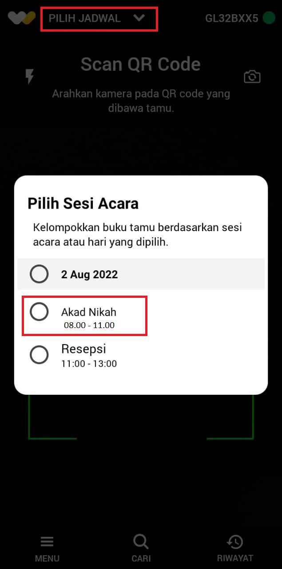Expand the PILIH JADWAL chevron arrow

139,18
